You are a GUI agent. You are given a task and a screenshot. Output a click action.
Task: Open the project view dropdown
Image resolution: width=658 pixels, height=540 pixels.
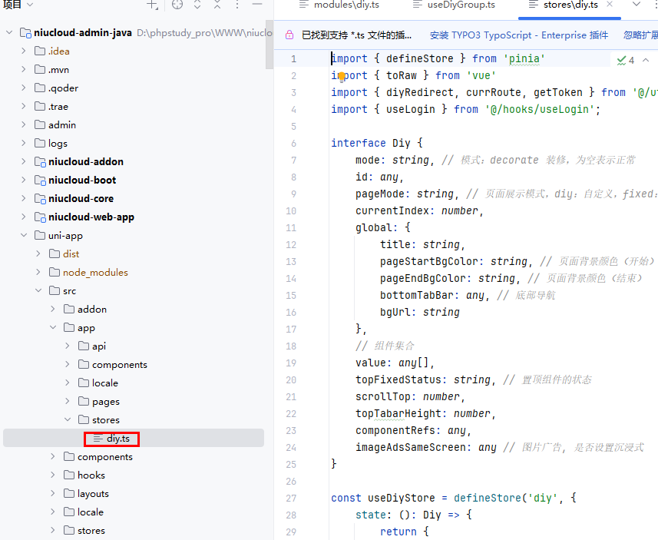click(x=30, y=5)
